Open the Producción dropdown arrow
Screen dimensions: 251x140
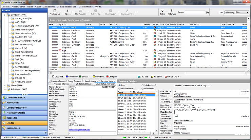(62, 12)
